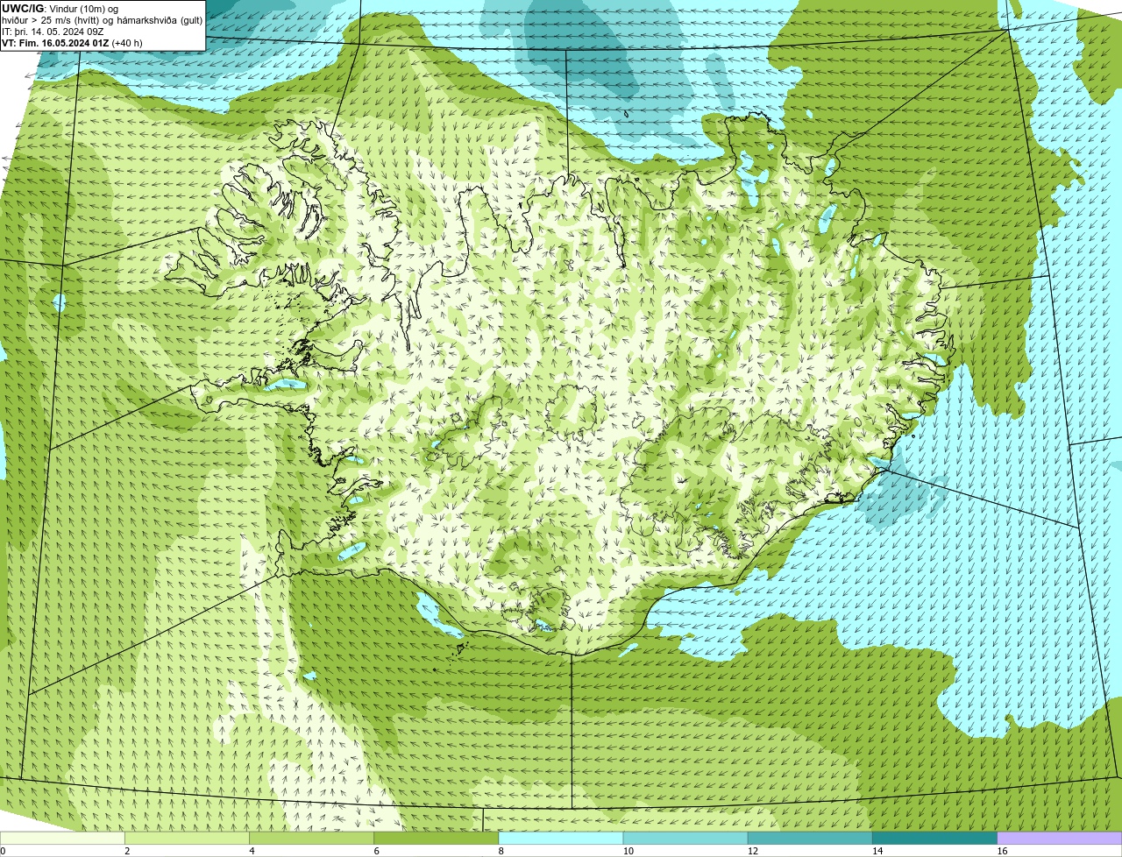Click the legend scale label "8"

pyautogui.click(x=501, y=851)
